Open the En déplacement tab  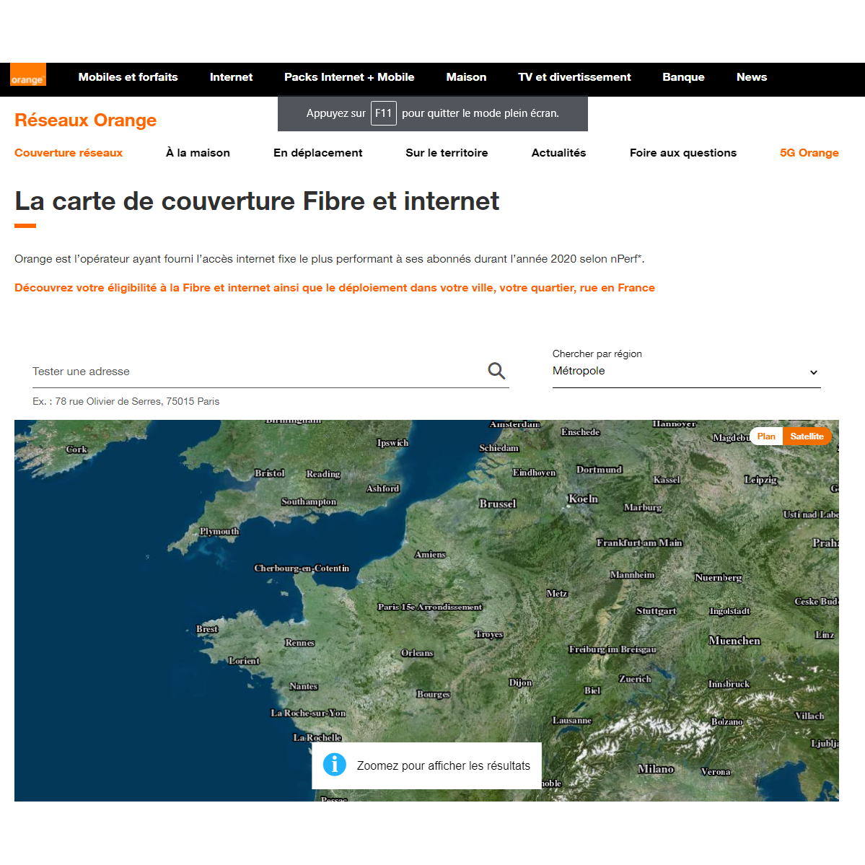point(317,153)
